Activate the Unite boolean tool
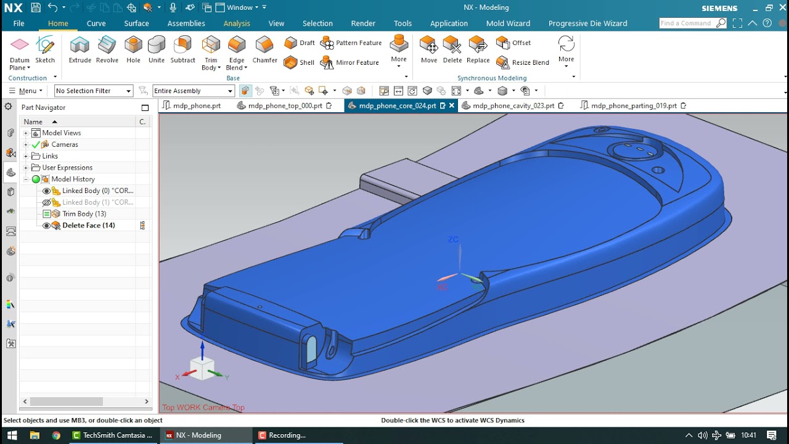The image size is (789, 444). [157, 50]
